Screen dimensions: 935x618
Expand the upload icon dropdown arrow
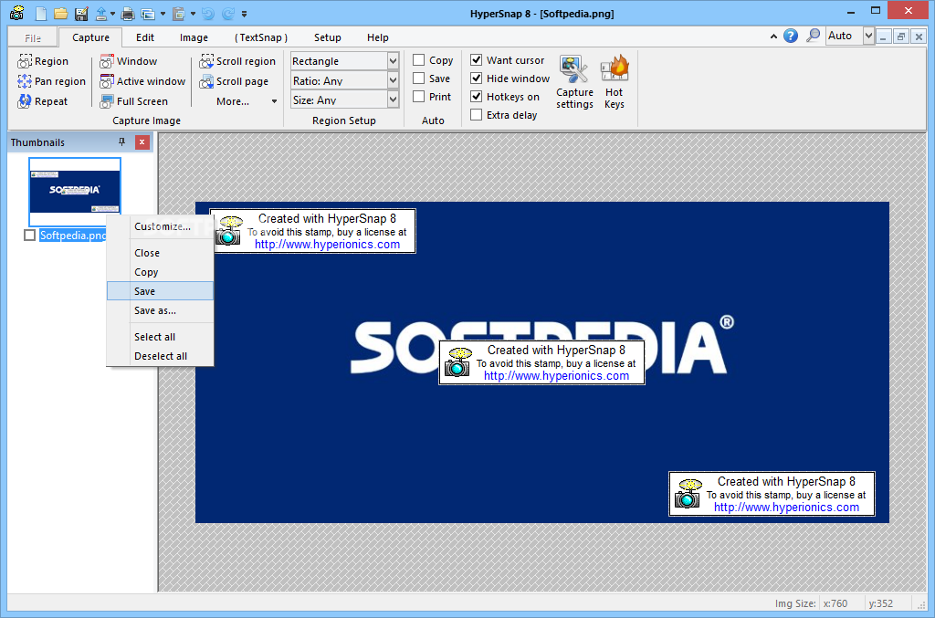112,14
